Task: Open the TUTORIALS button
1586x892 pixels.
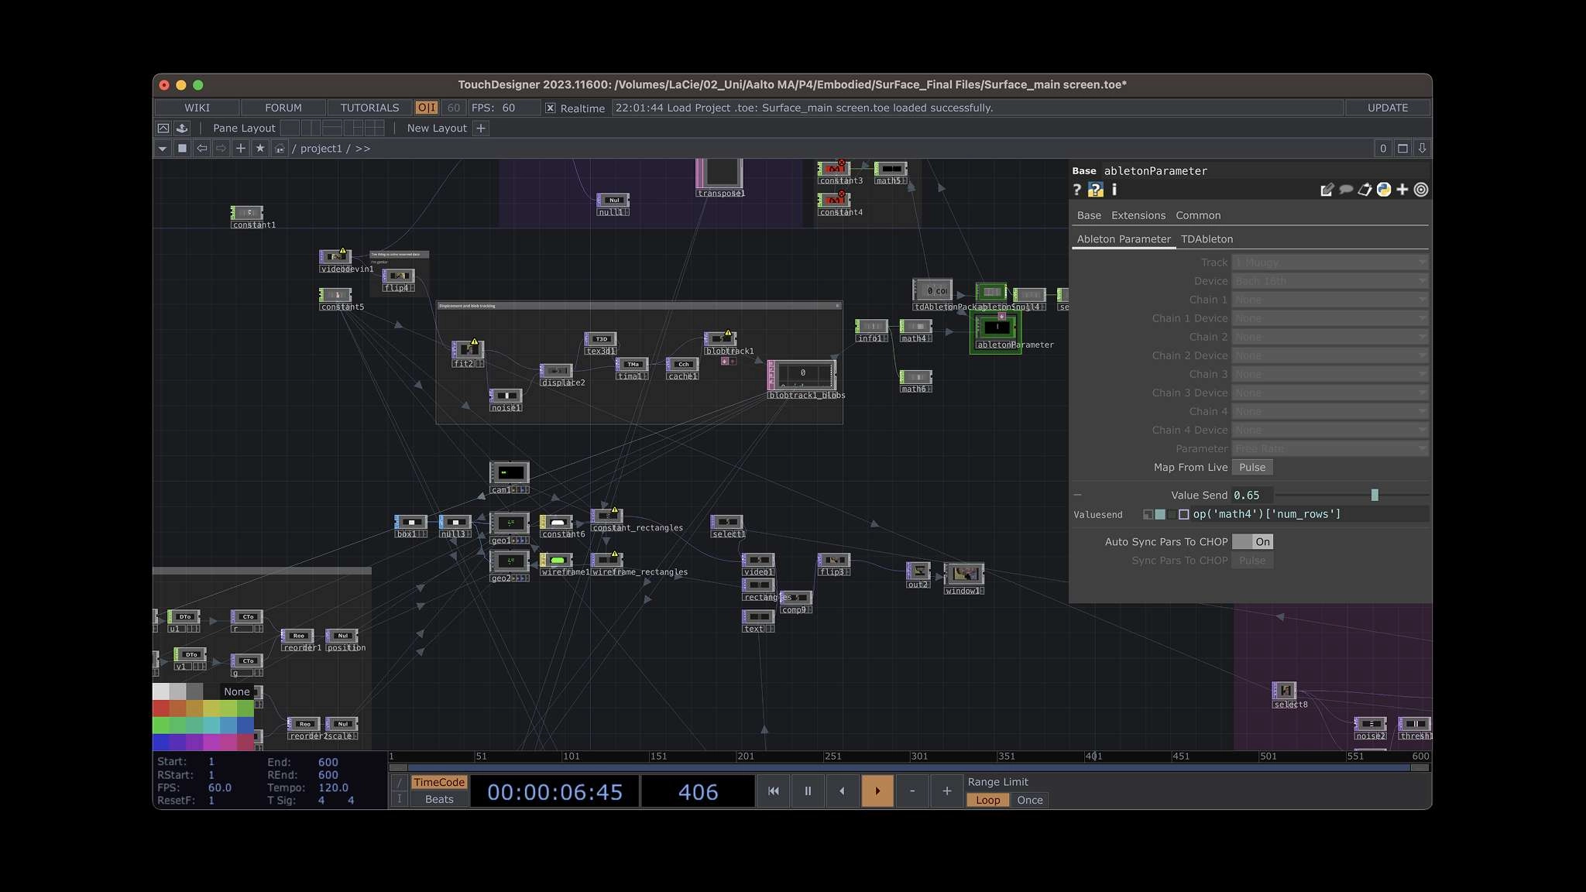Action: [x=369, y=108]
